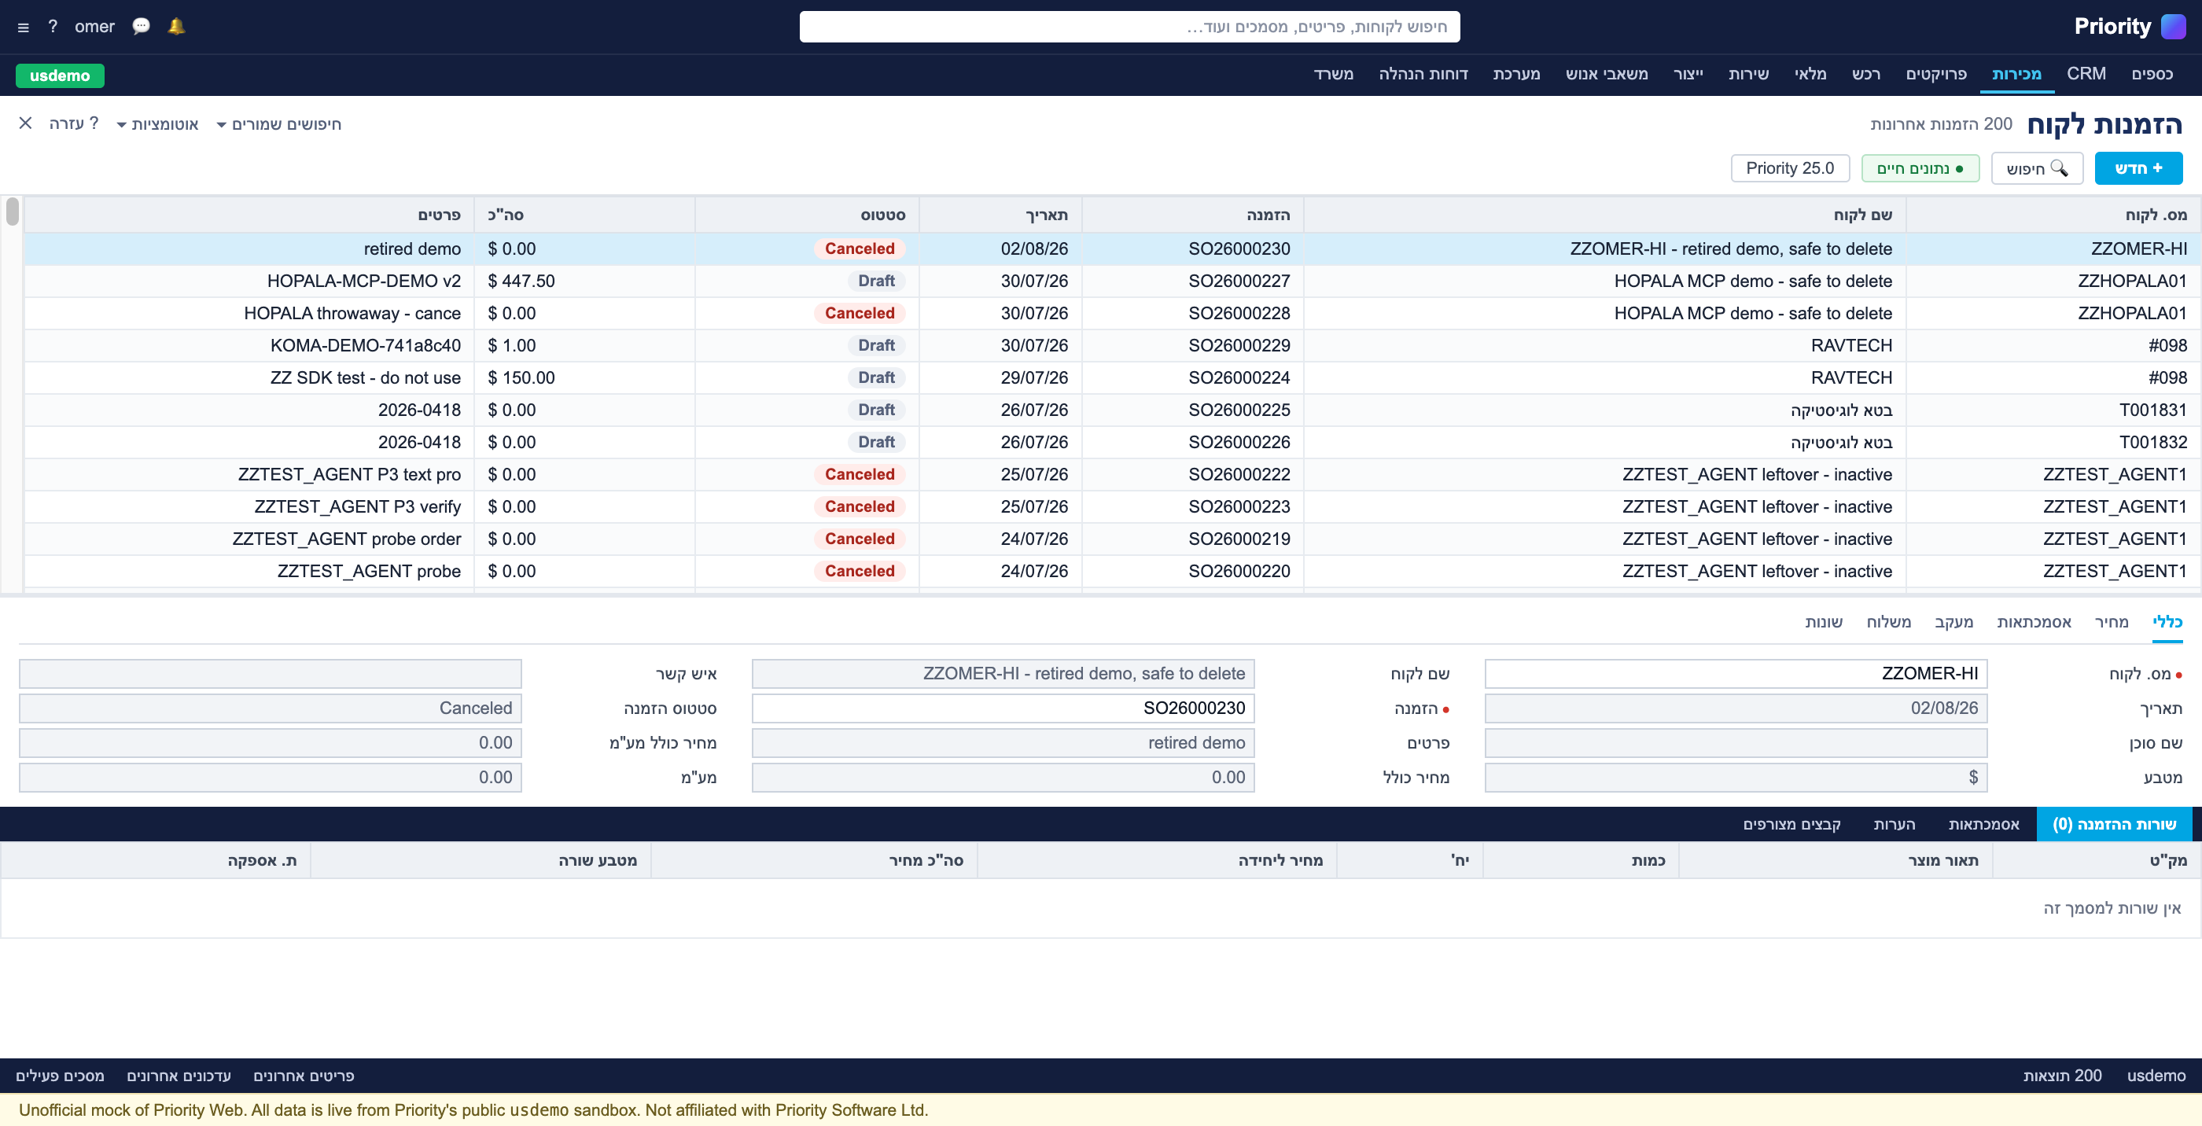
Task: Click the omer user name
Action: (x=94, y=27)
